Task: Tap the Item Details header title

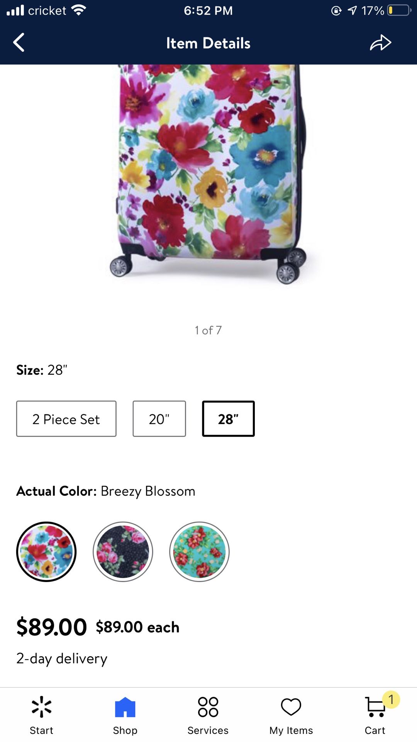Action: [x=208, y=43]
